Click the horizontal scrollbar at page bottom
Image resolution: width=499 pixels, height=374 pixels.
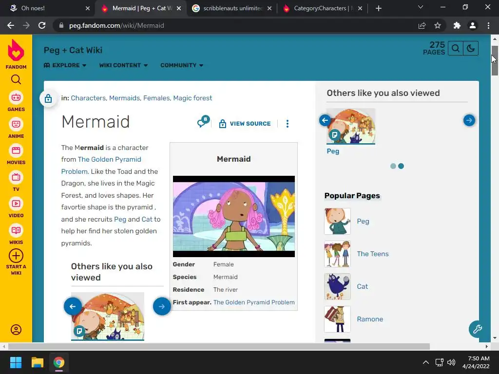point(219,346)
